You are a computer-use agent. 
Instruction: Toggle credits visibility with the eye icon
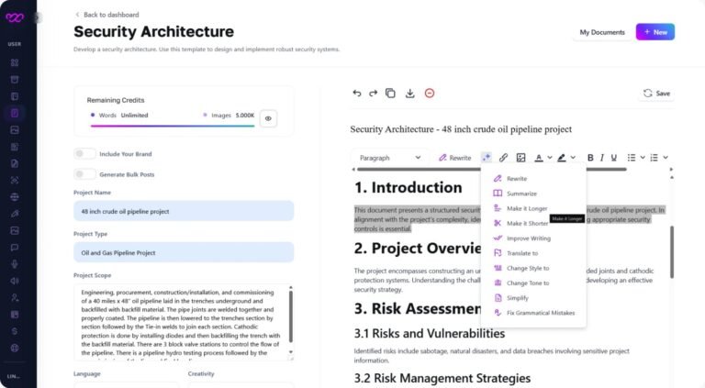point(268,118)
